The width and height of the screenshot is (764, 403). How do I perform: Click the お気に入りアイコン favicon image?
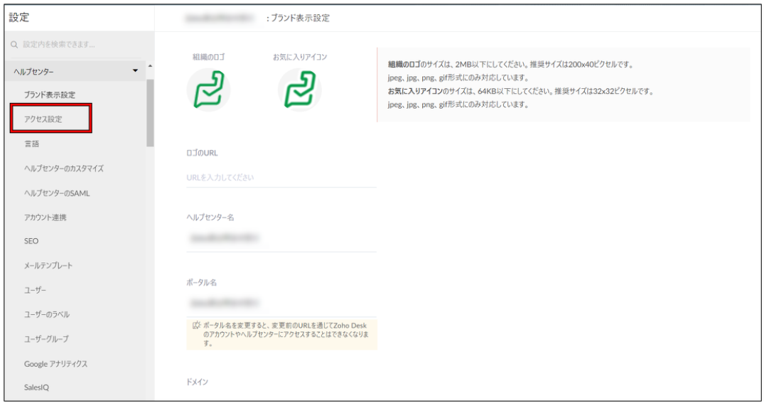coord(300,90)
